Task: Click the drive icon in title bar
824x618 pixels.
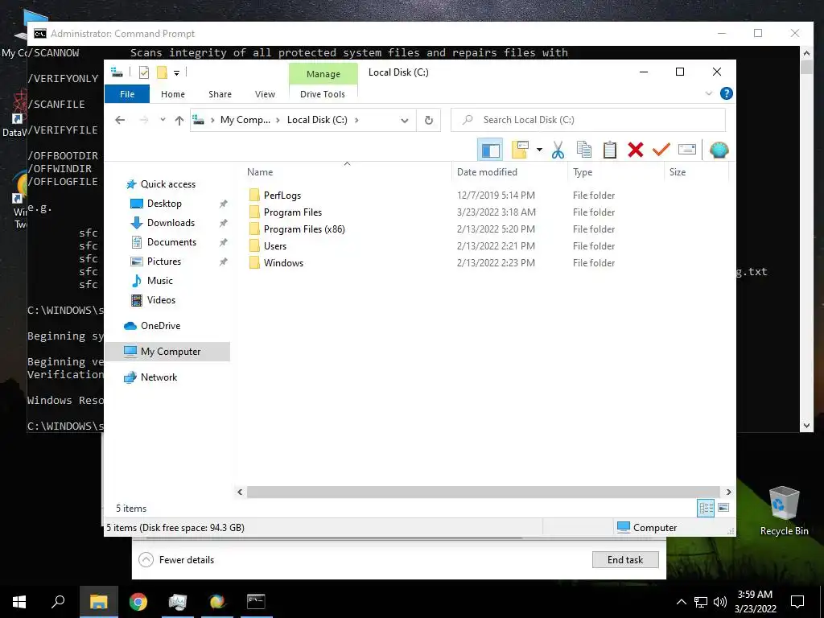Action: pyautogui.click(x=117, y=72)
